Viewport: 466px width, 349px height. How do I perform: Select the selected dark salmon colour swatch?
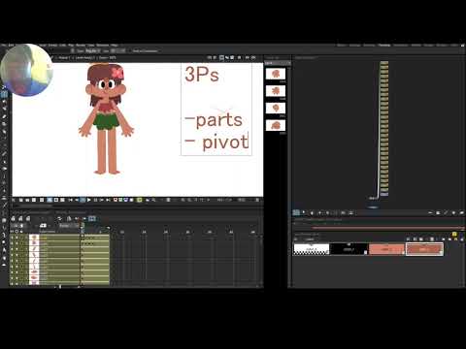[424, 249]
